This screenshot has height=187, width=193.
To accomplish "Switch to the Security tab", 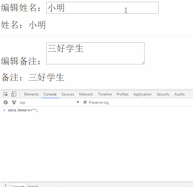I will pyautogui.click(x=163, y=94).
